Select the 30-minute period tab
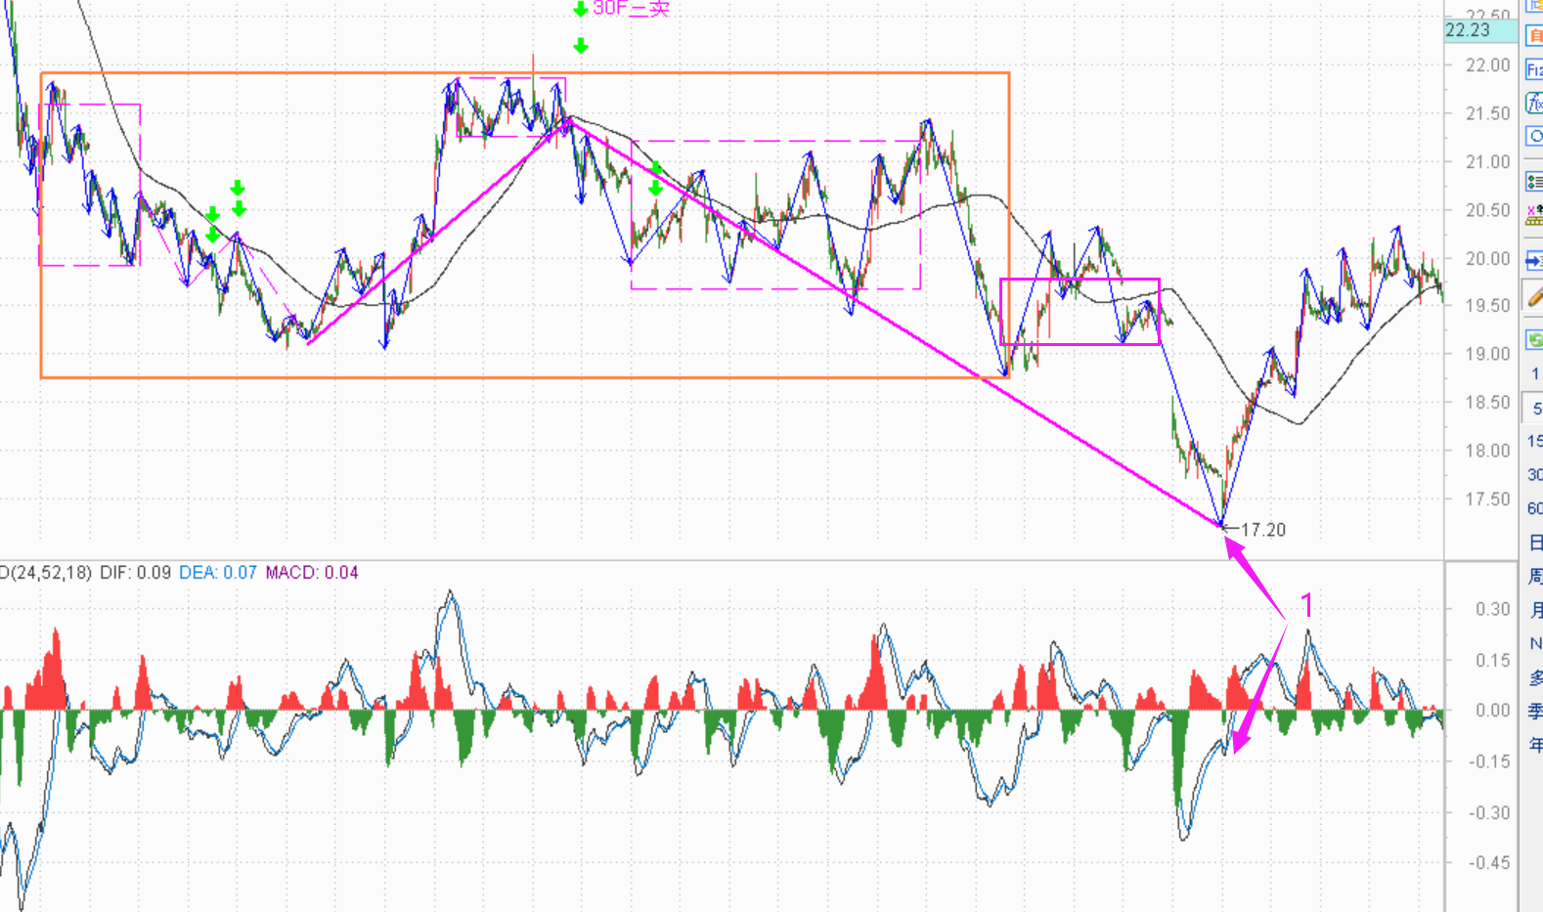 click(1534, 474)
